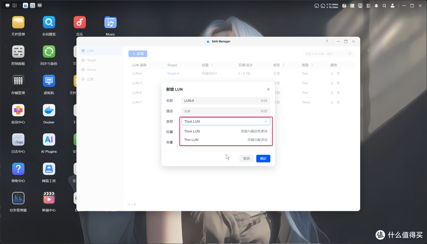
Task: Click SAN Manager help question mark
Action: tap(327, 42)
